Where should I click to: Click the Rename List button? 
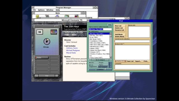[120, 30]
